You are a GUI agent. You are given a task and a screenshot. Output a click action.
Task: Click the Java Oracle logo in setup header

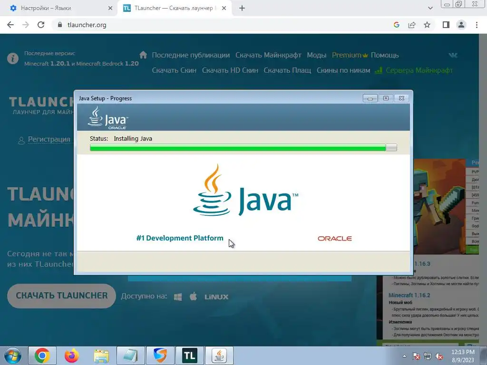tap(108, 118)
